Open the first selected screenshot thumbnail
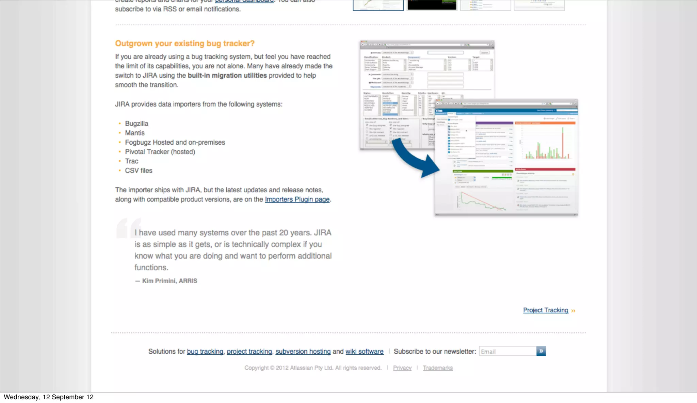The image size is (697, 403). (x=378, y=5)
